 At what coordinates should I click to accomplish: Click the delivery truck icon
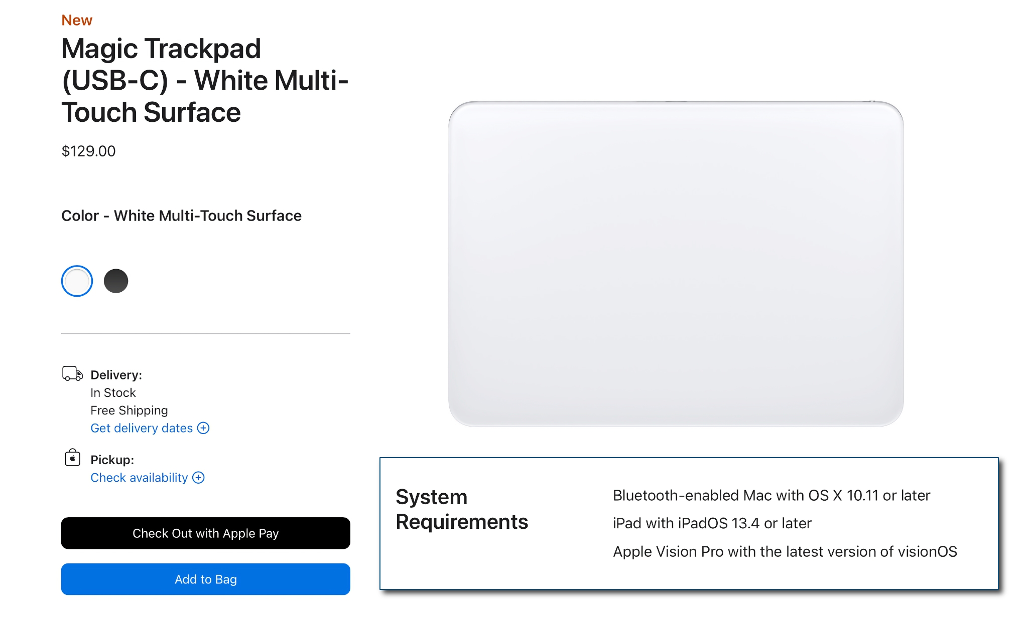pos(72,374)
